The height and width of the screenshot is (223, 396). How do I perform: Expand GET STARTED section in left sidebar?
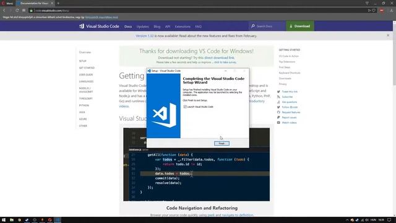pyautogui.click(x=87, y=68)
